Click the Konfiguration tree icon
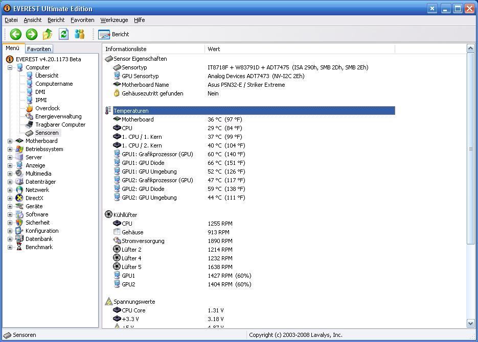478x342 pixels. click(19, 231)
